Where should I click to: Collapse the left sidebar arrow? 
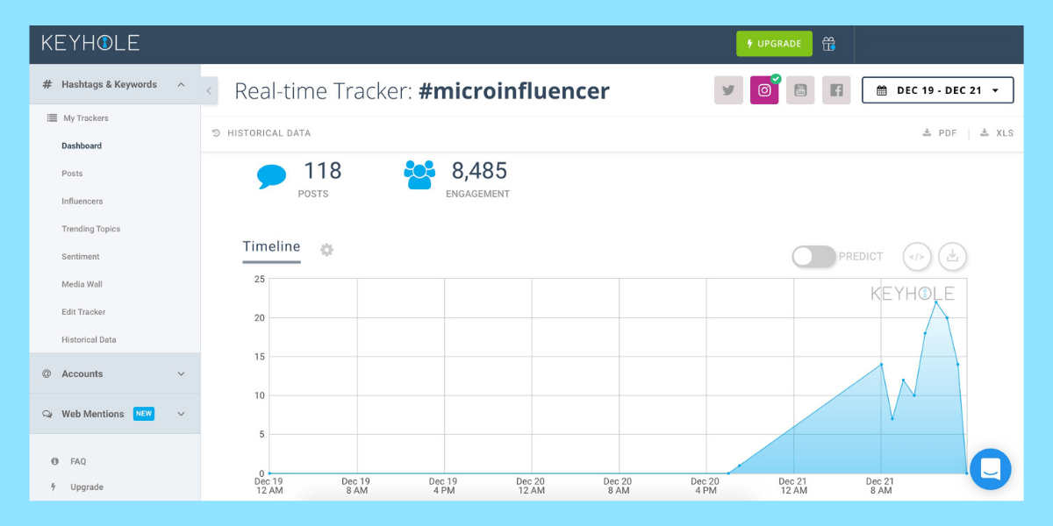pos(209,90)
